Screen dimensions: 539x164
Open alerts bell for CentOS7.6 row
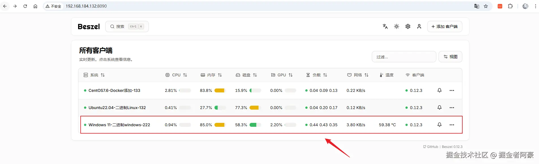[x=439, y=90]
